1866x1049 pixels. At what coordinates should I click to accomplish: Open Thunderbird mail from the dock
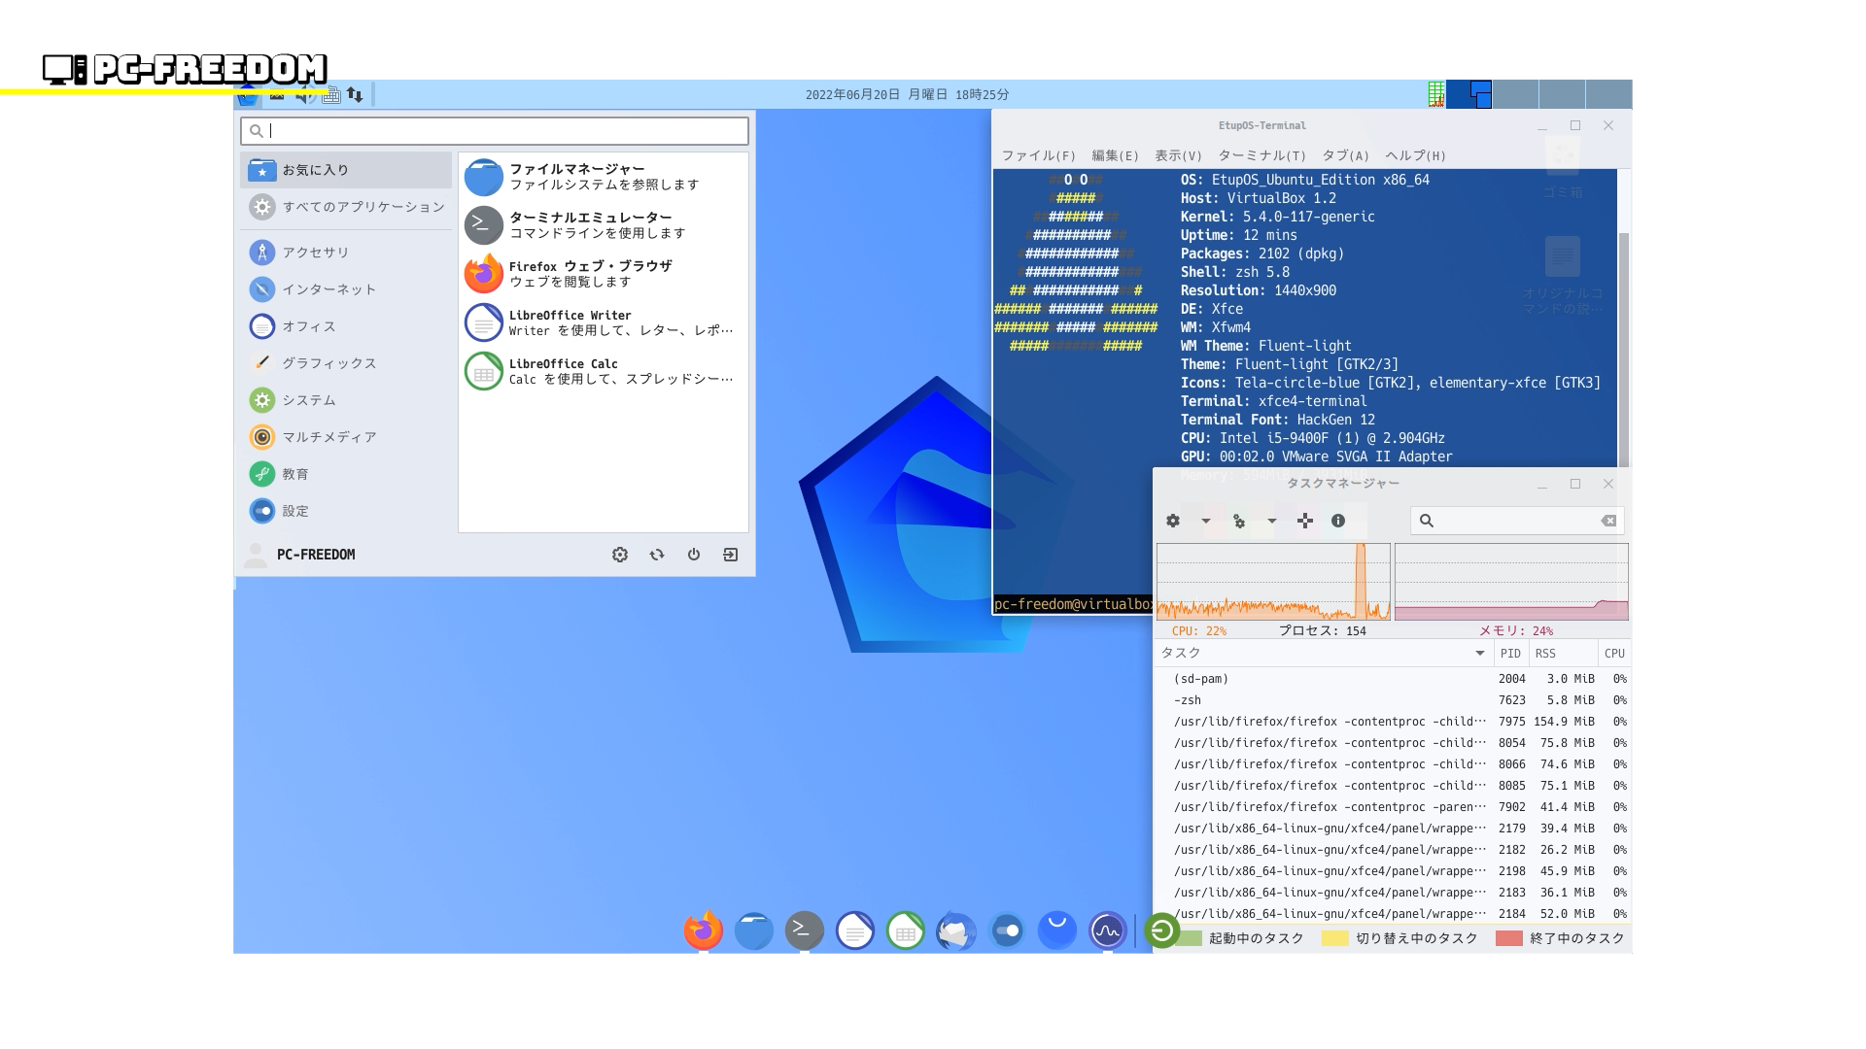point(955,931)
